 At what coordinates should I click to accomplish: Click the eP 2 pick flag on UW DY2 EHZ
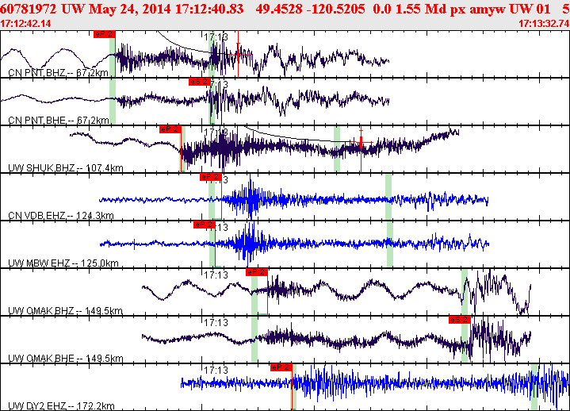point(281,367)
